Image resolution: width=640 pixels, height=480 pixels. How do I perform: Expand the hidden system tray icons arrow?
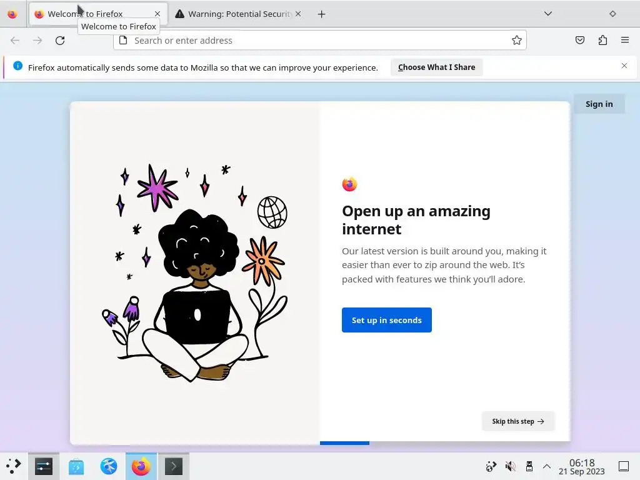click(x=547, y=466)
